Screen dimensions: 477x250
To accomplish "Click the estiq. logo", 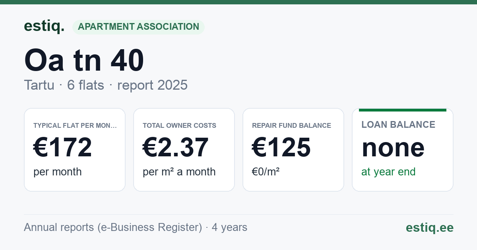I will (x=44, y=27).
